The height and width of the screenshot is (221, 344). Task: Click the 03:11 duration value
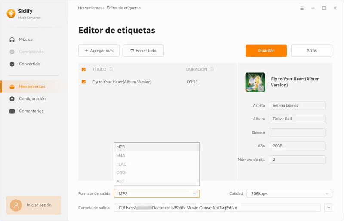pos(192,82)
